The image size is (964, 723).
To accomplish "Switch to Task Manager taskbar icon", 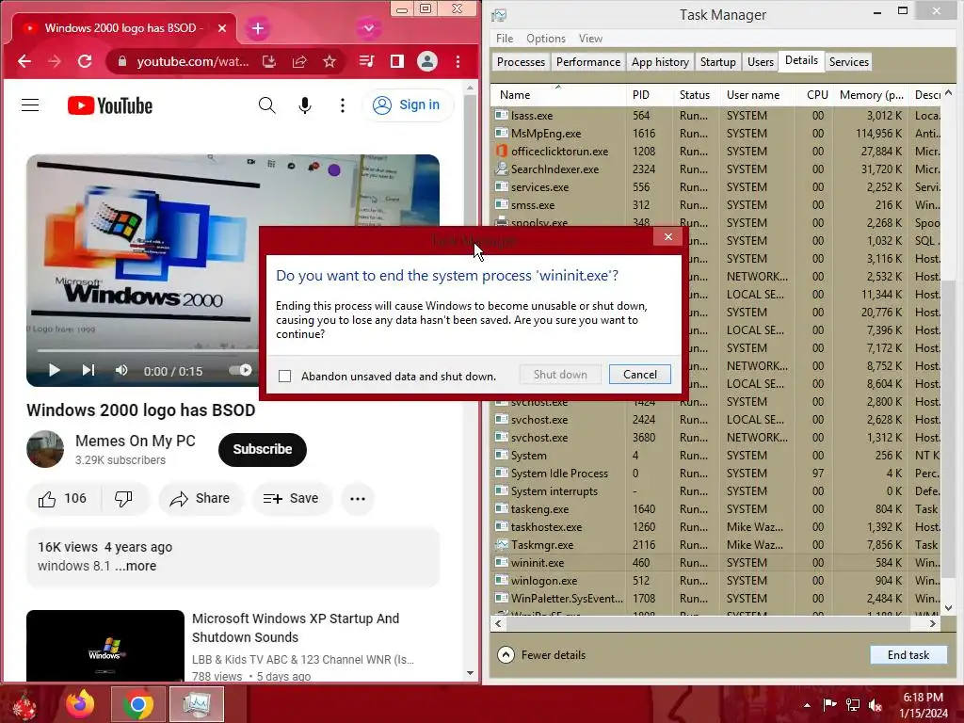I will 197,704.
